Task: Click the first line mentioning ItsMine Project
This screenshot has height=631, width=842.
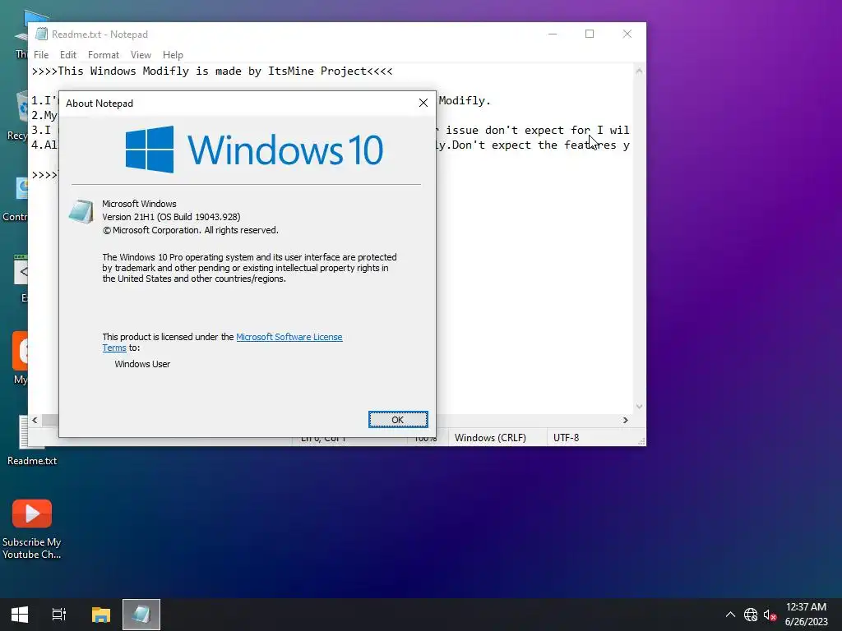Action: pos(212,71)
